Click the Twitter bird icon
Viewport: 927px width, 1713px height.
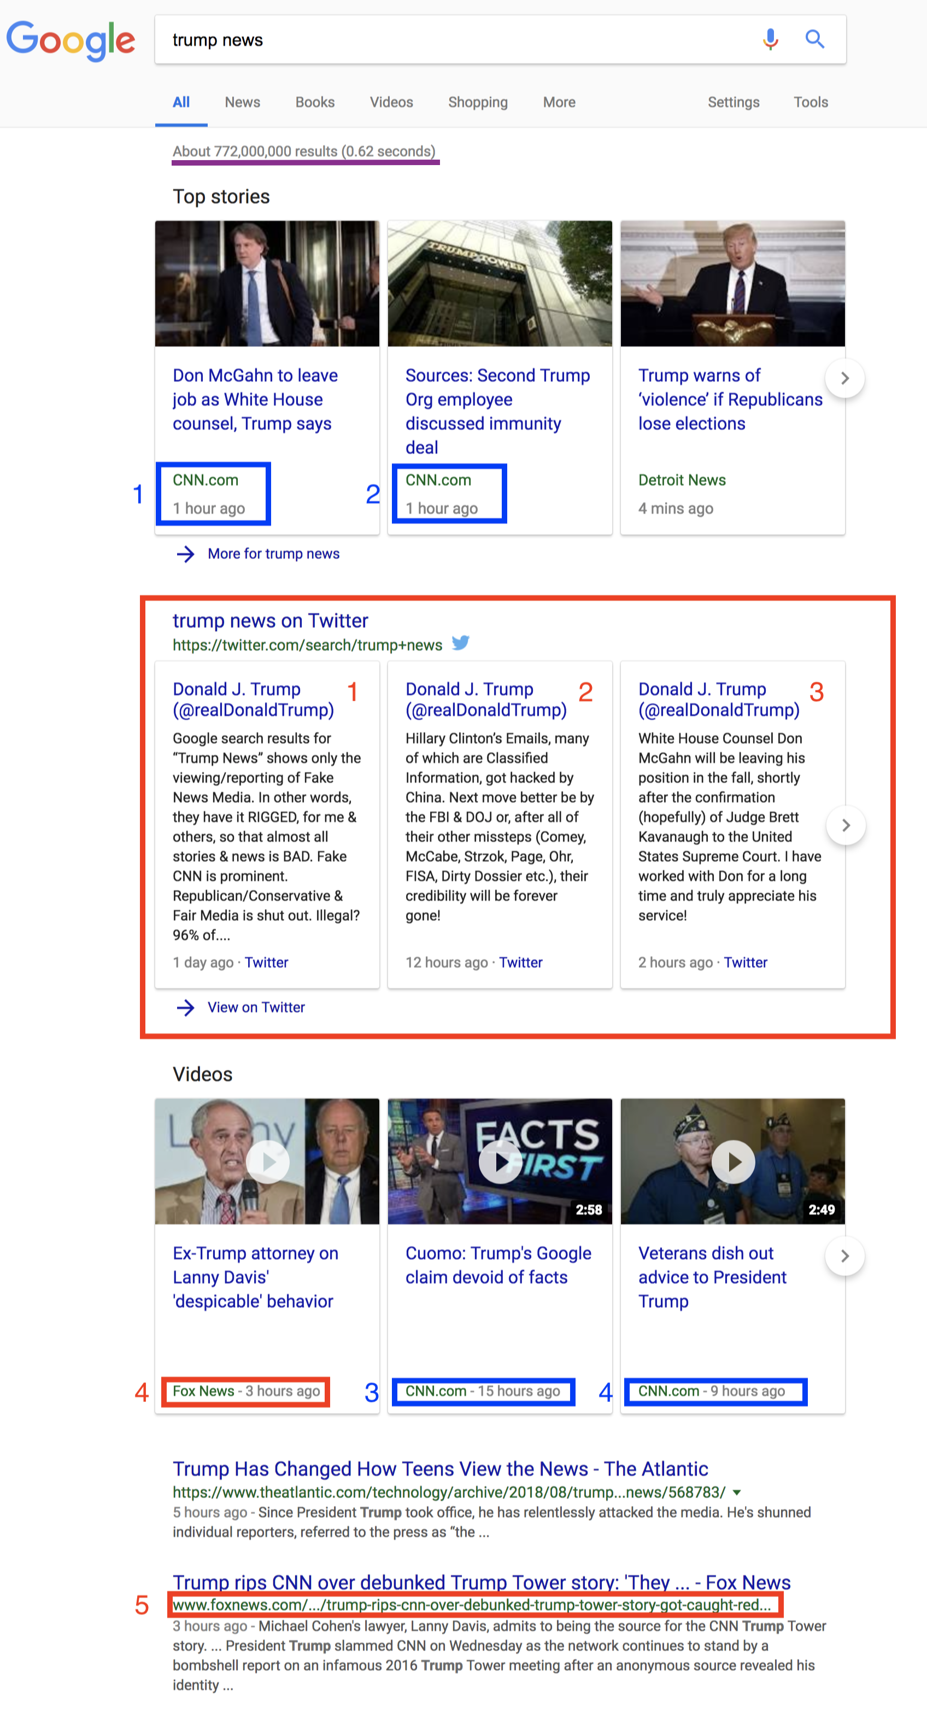pyautogui.click(x=460, y=643)
